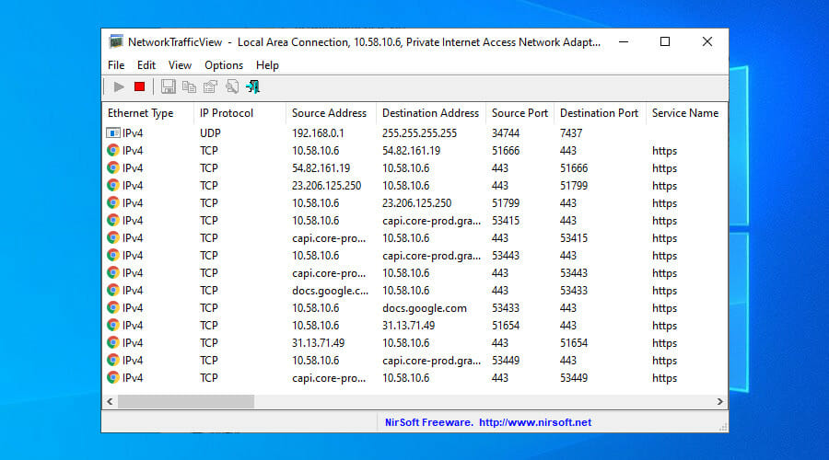Screen dimensions: 829x460
Task: Click Chrome icon on source port 53415 row
Action: (112, 220)
